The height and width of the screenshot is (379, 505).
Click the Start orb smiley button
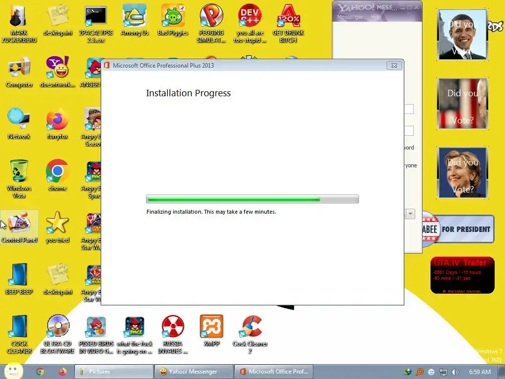[x=13, y=371]
